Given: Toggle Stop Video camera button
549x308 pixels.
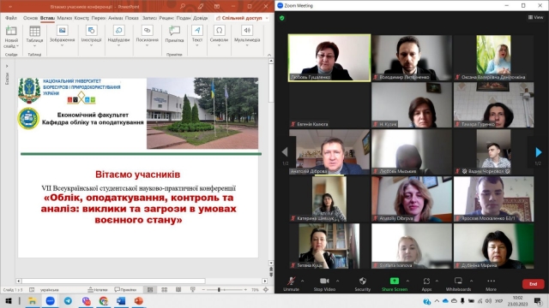Looking at the screenshot, I should [x=324, y=281].
